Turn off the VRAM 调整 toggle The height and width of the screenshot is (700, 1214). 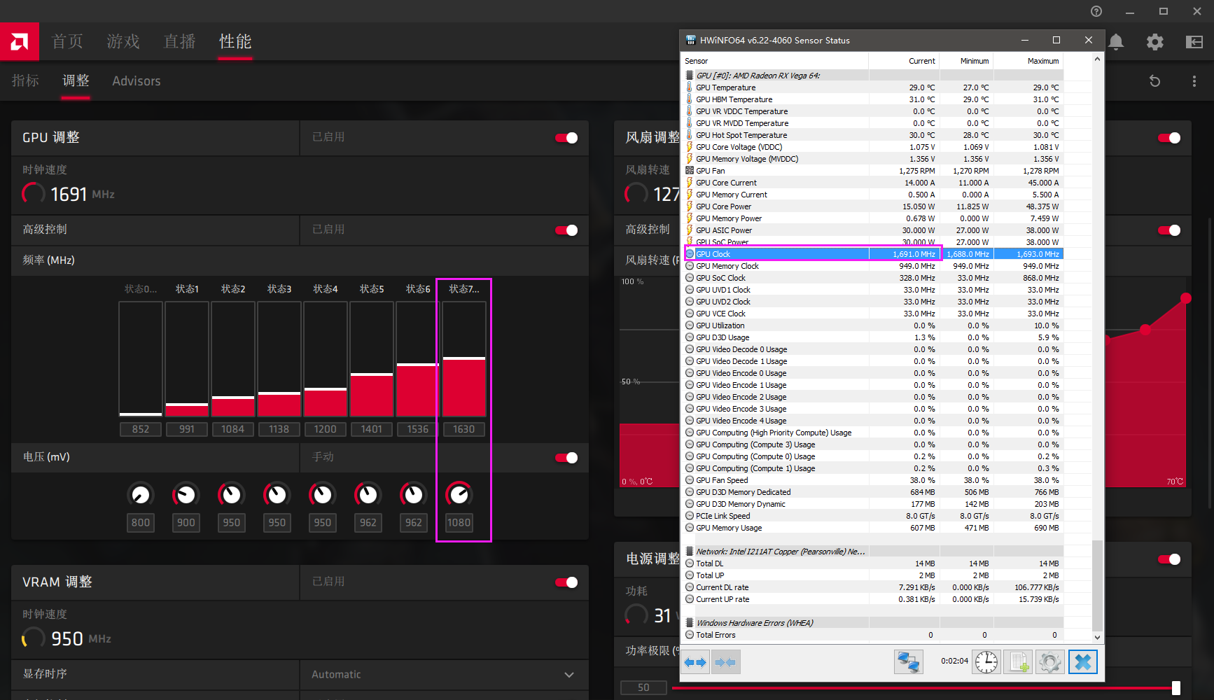pos(566,582)
